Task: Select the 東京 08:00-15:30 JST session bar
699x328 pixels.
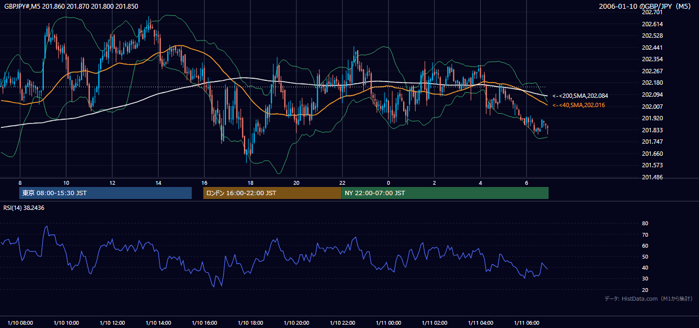Action: click(106, 193)
